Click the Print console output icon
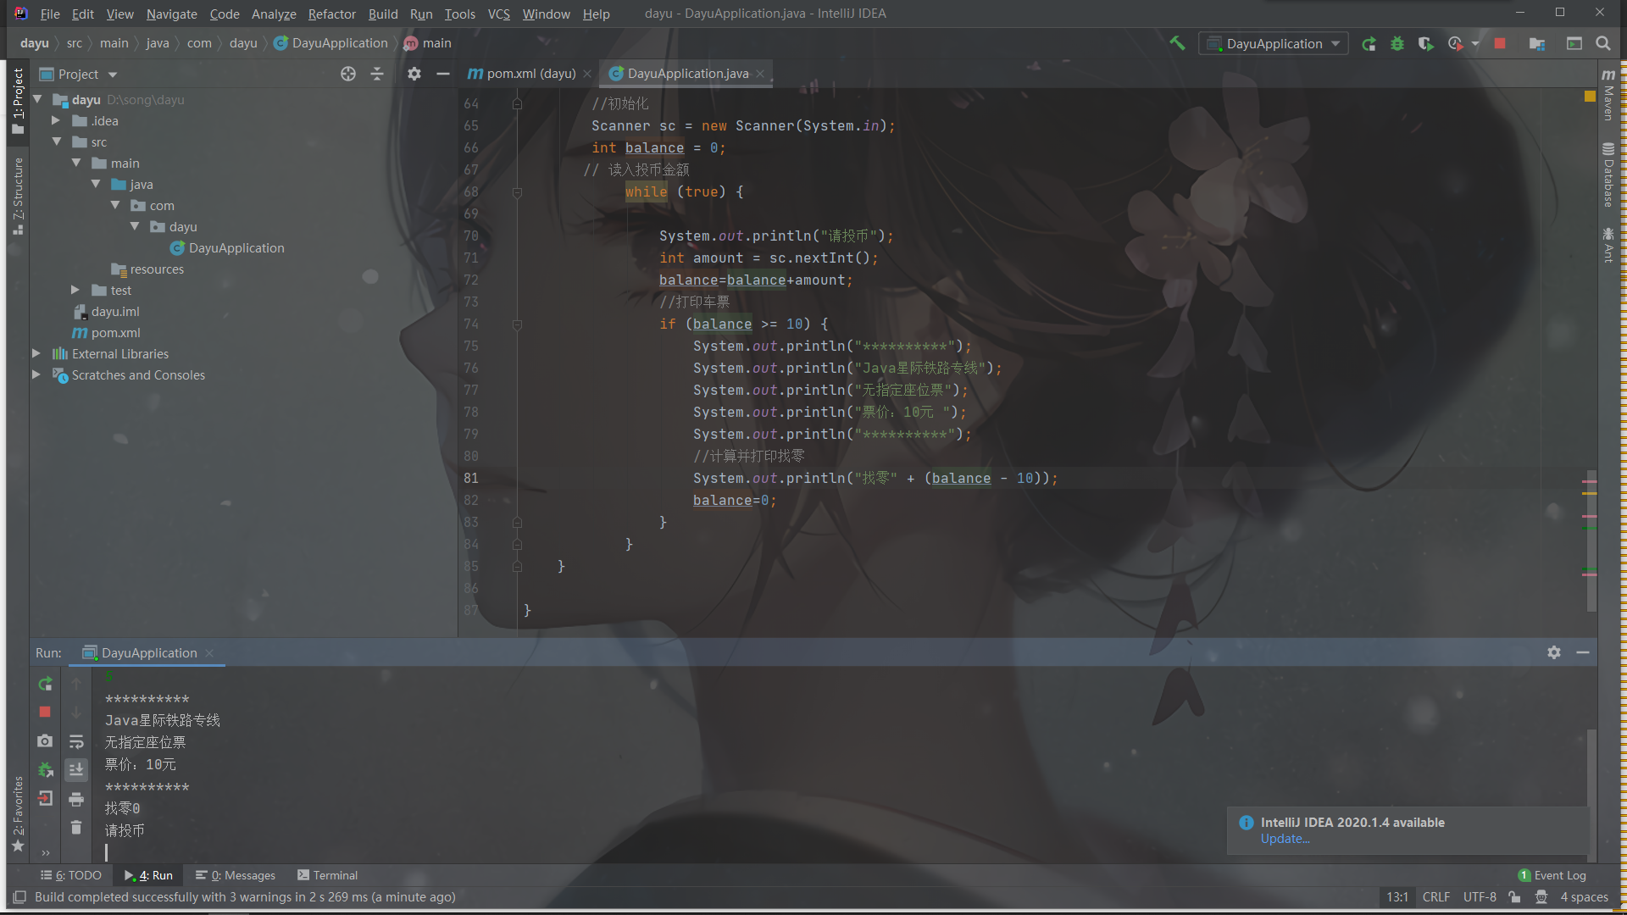Image resolution: width=1627 pixels, height=915 pixels. pos(76,799)
